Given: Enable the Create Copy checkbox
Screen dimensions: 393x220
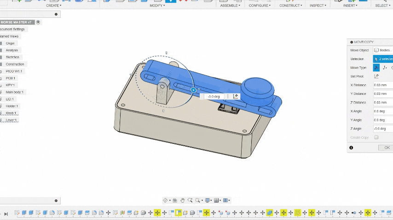Looking at the screenshot, I should [376, 137].
